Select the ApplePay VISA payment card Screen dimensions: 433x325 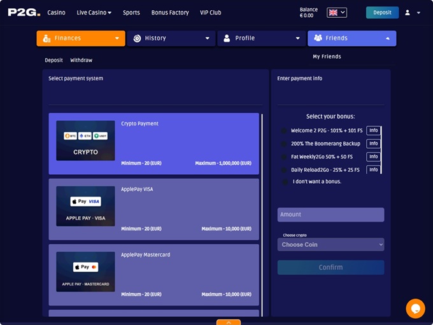[154, 209]
